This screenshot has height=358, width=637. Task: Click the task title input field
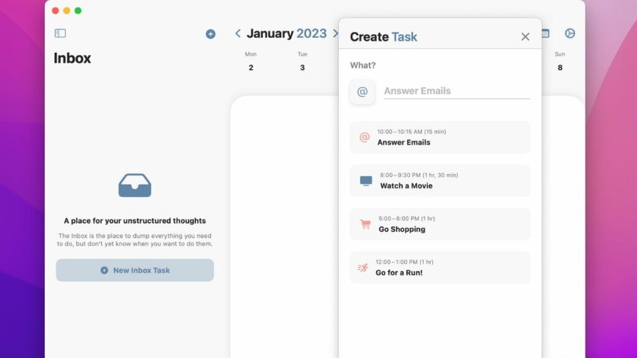[457, 91]
